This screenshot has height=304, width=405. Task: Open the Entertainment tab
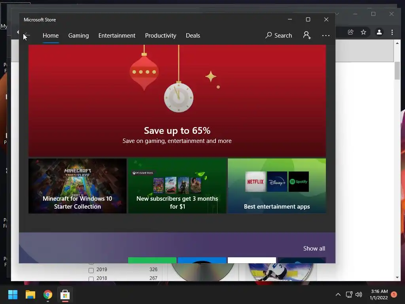(x=117, y=35)
